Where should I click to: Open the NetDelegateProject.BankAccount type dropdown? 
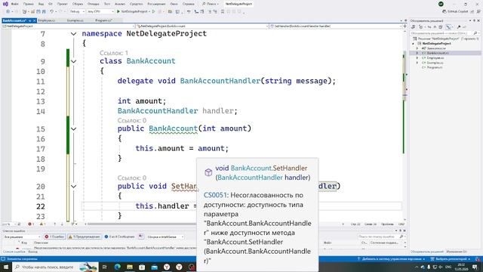click(x=202, y=26)
